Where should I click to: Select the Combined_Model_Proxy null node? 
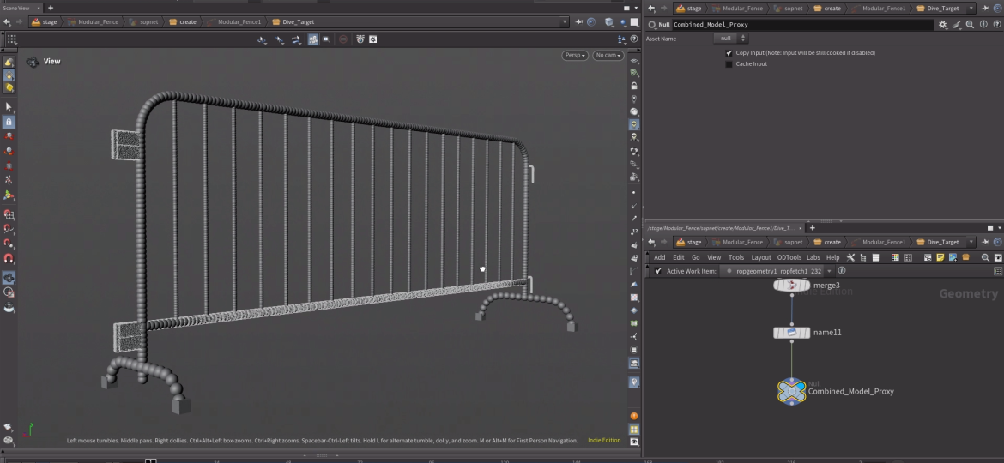click(791, 391)
